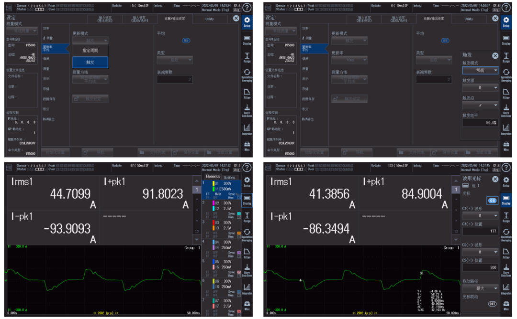Image resolution: width=517 pixels, height=319 pixels.
Task: Open 更新率 10ms dropdown in 14:08:57 screen
Action: (x=349, y=60)
